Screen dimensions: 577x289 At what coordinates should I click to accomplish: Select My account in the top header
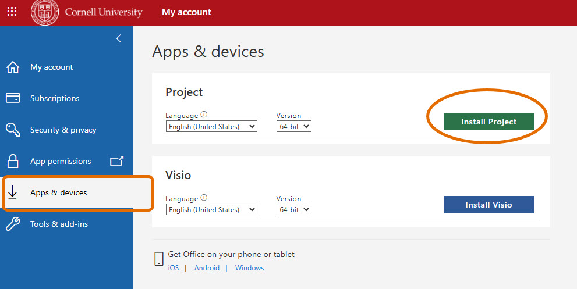tap(186, 12)
